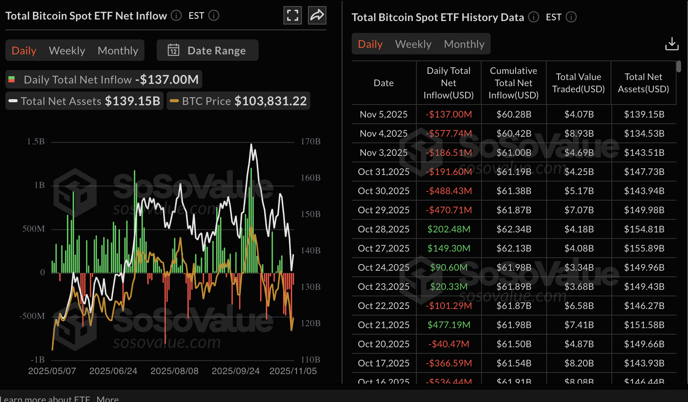View info about Total Bitcoin Spot ETF History Data
688x402 pixels.
[x=533, y=17]
